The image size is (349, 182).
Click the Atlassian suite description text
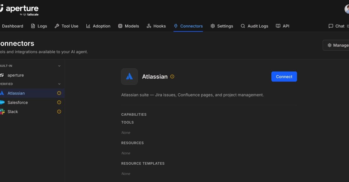tap(193, 95)
